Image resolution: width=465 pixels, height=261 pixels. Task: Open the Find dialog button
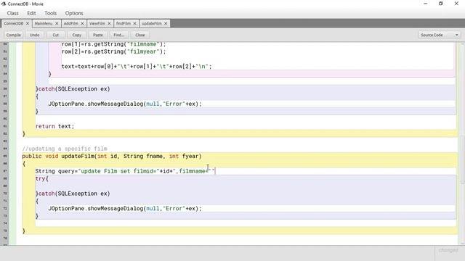click(x=119, y=35)
